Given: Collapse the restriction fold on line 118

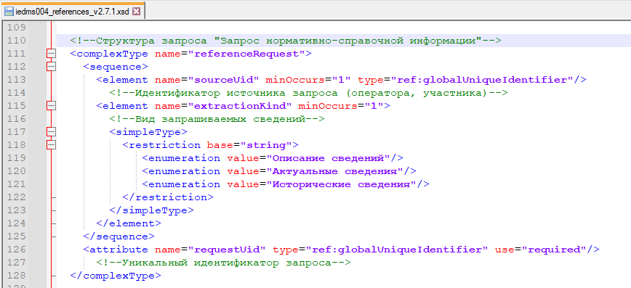Looking at the screenshot, I should point(51,144).
